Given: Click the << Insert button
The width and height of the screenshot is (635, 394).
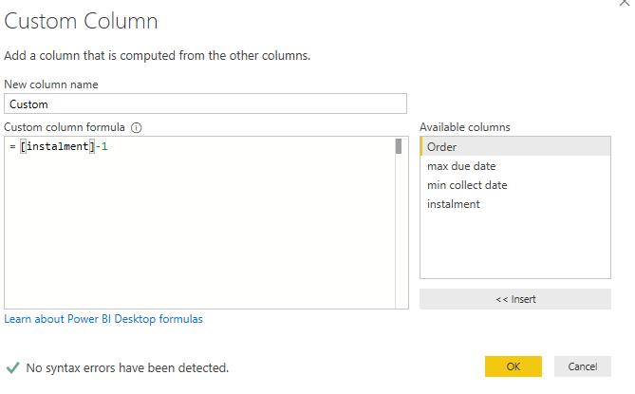Looking at the screenshot, I should pyautogui.click(x=515, y=299).
